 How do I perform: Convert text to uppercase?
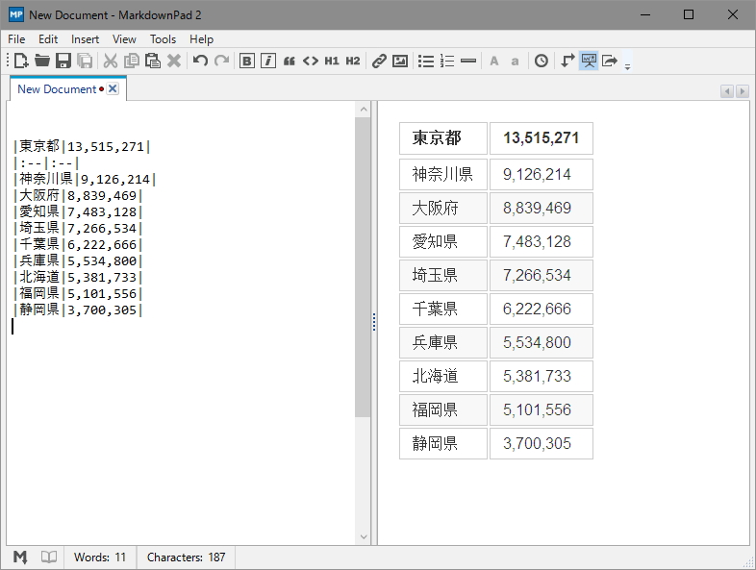click(494, 61)
